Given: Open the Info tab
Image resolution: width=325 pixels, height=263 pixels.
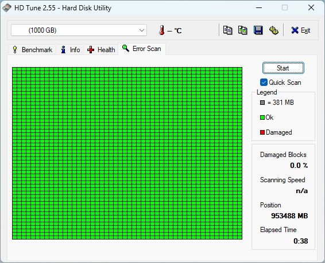Looking at the screenshot, I should (71, 50).
